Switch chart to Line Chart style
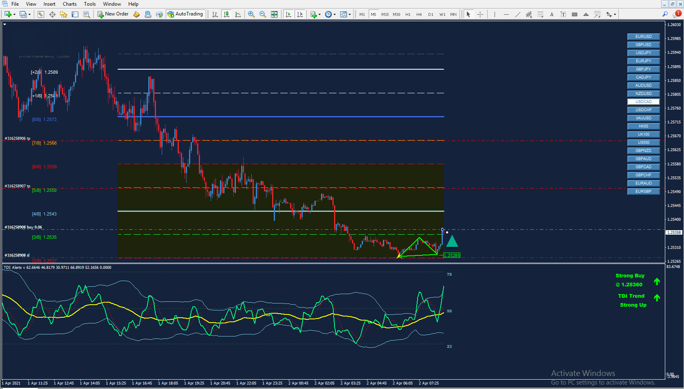 pos(238,14)
